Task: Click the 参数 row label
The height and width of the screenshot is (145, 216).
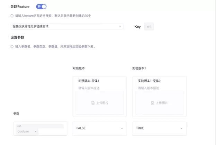Action: coord(16,114)
